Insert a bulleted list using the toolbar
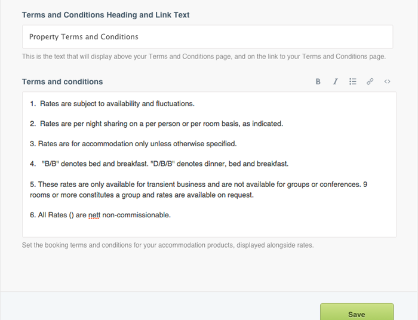The width and height of the screenshot is (418, 320). click(353, 82)
